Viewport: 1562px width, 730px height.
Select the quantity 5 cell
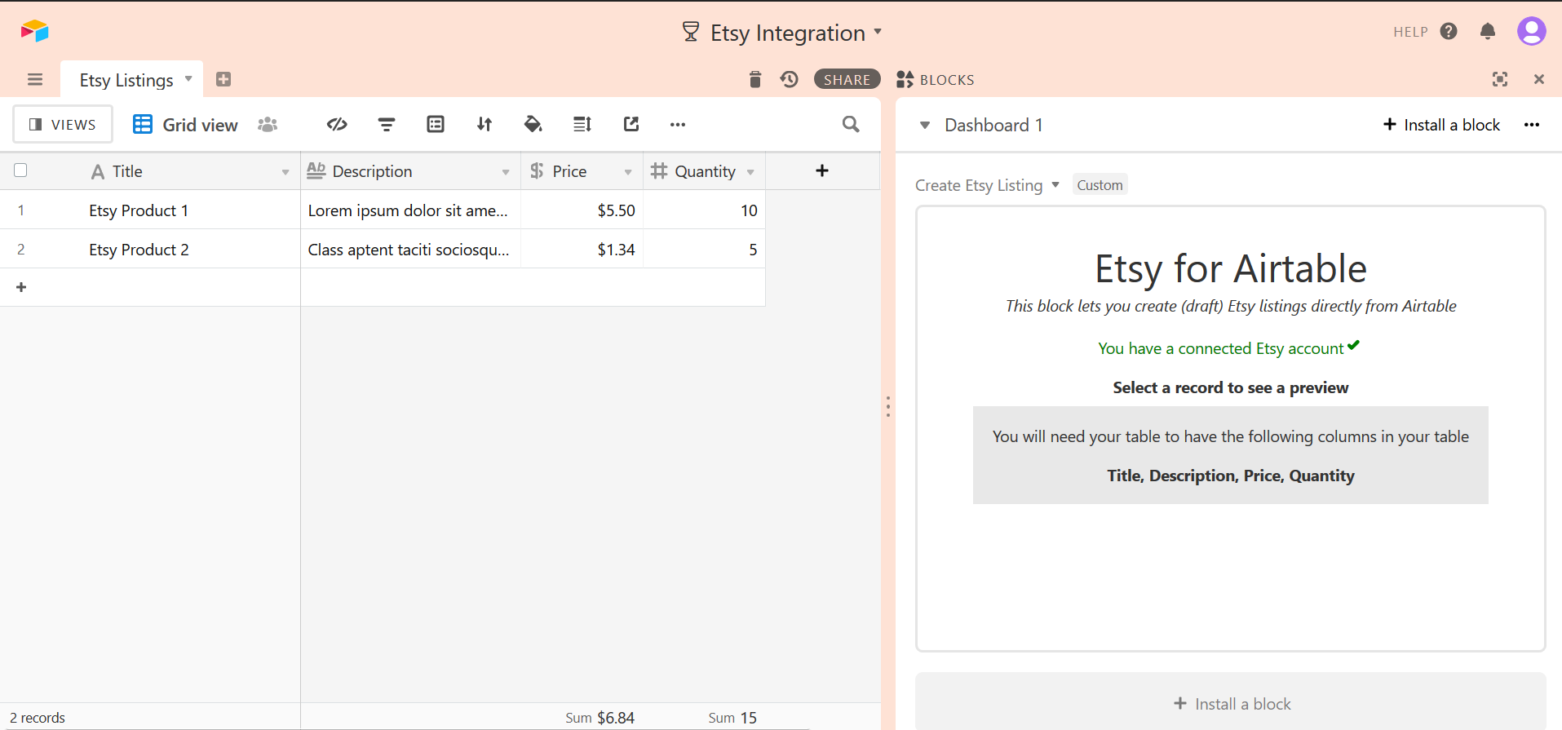pyautogui.click(x=705, y=250)
